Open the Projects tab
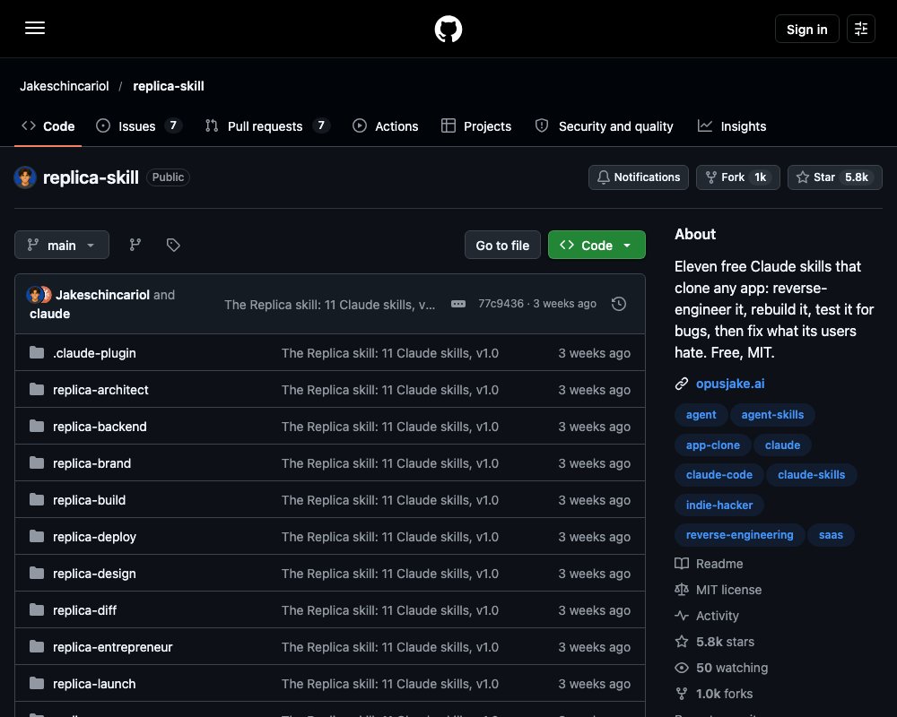 coord(476,126)
